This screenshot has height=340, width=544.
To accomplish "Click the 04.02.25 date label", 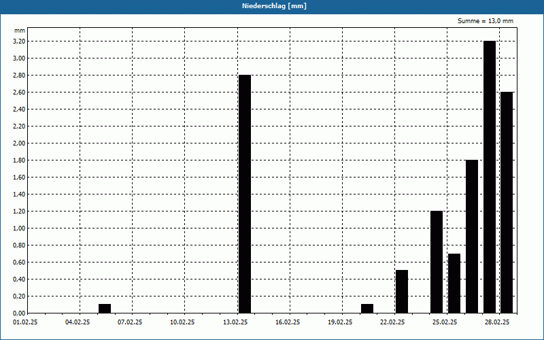I will 78,322.
